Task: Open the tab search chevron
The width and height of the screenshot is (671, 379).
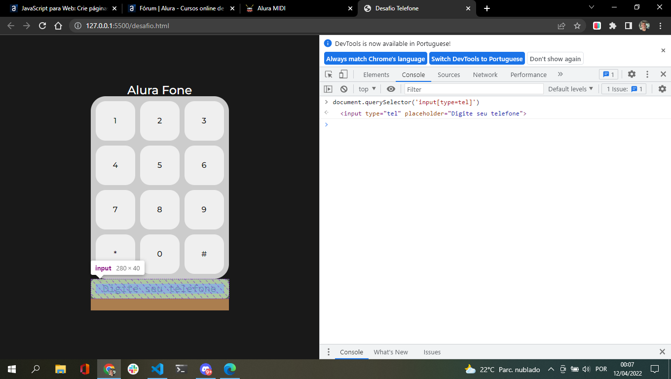Action: [x=592, y=7]
